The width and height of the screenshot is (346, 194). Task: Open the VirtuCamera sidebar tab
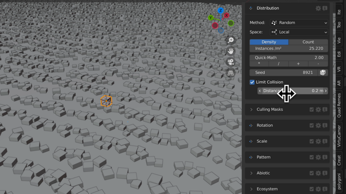click(x=339, y=136)
